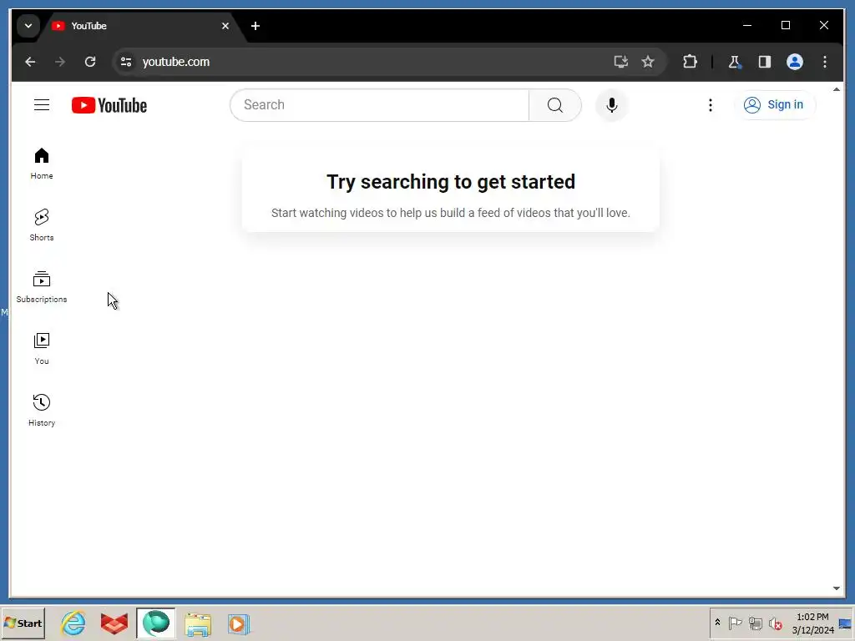Open Chrome Labs flask icon
Screen dimensions: 855x641
pyautogui.click(x=735, y=62)
